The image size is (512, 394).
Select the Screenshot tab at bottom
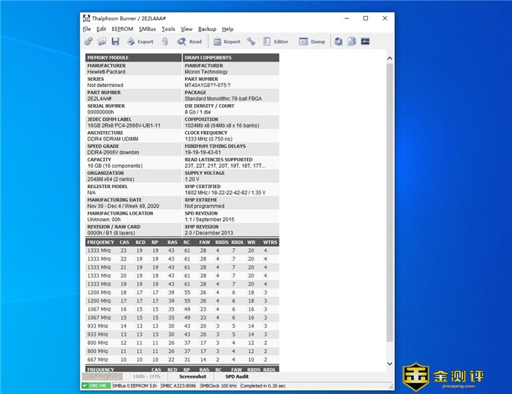coord(192,376)
